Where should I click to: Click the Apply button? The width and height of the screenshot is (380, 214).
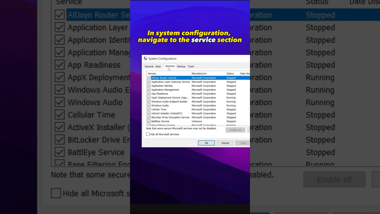point(243,143)
